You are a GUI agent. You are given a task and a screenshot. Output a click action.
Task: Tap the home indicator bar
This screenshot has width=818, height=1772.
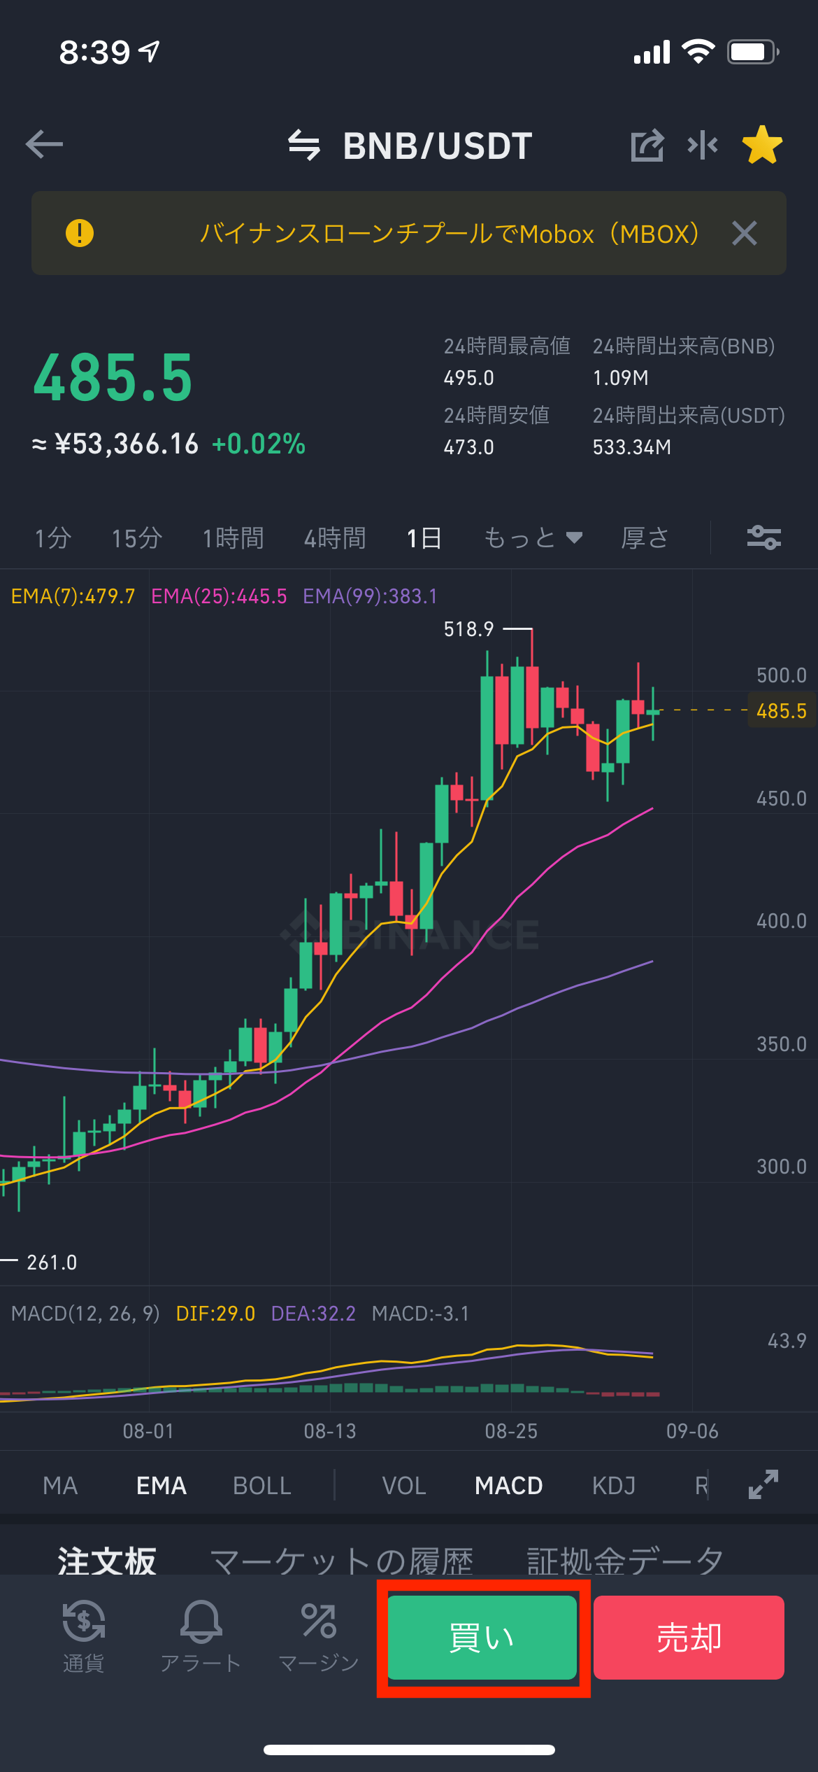409,1750
